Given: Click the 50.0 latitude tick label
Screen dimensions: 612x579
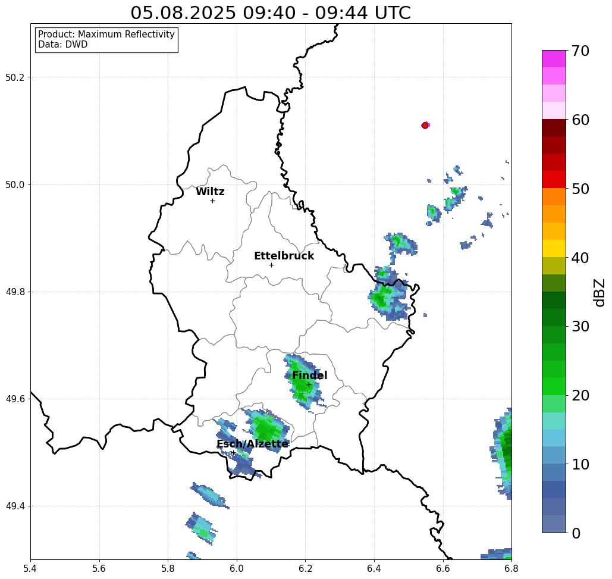Looking at the screenshot, I should (x=15, y=184).
